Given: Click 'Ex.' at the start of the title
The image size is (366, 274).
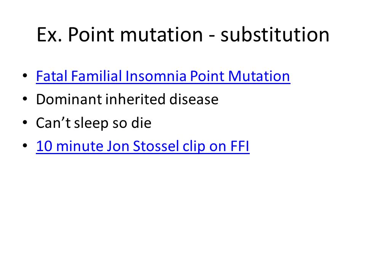Looking at the screenshot, I should coord(50,35).
